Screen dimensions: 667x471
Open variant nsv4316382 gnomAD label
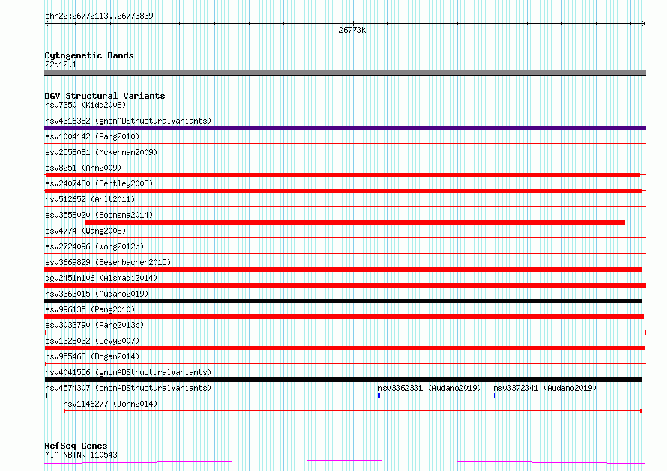click(x=128, y=121)
